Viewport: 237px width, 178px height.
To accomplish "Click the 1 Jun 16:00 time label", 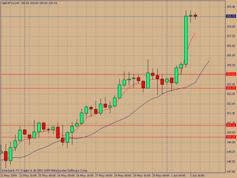I will click(x=197, y=176).
